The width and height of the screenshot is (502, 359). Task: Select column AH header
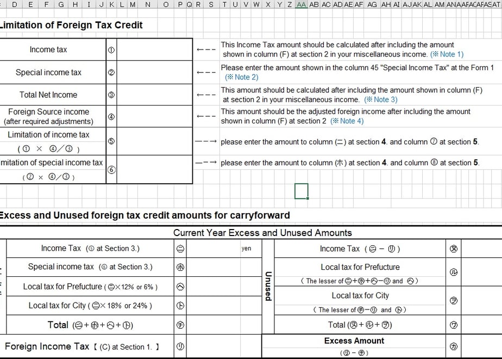(386, 4)
